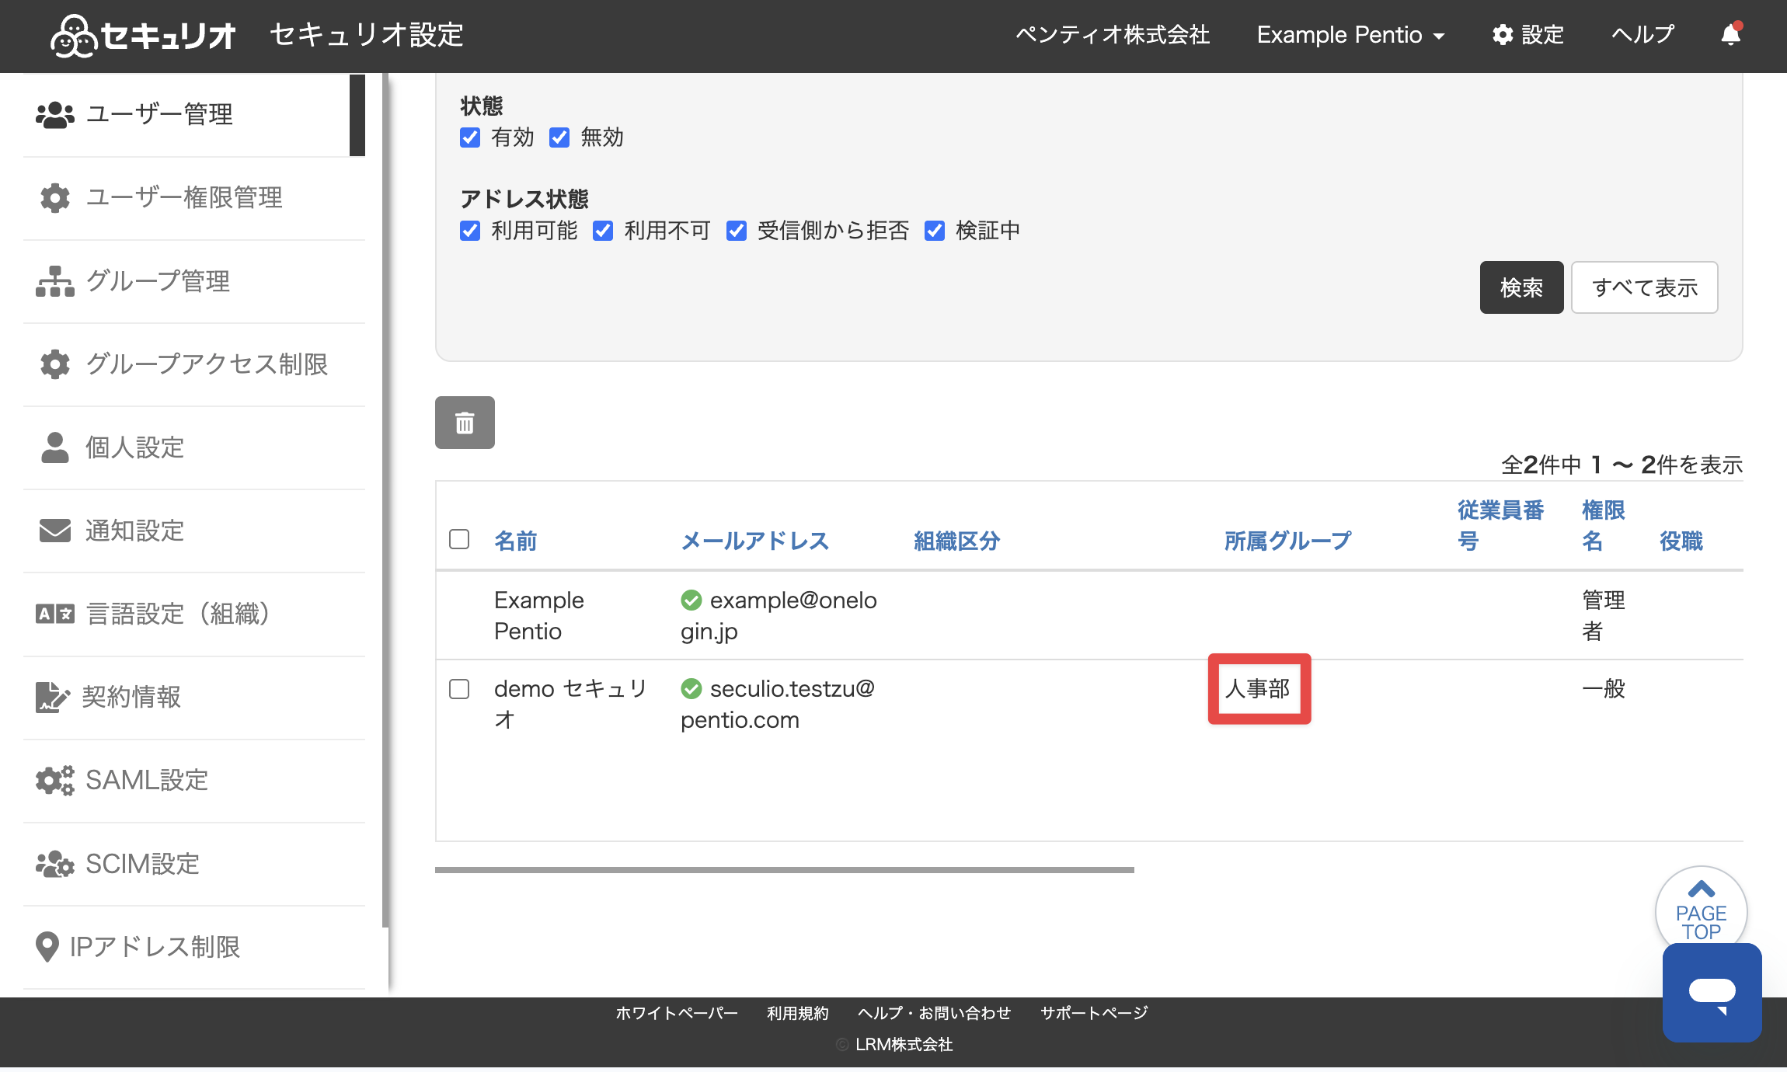The width and height of the screenshot is (1787, 1072).
Task: Click the settings gear icon in header
Action: 1503,35
